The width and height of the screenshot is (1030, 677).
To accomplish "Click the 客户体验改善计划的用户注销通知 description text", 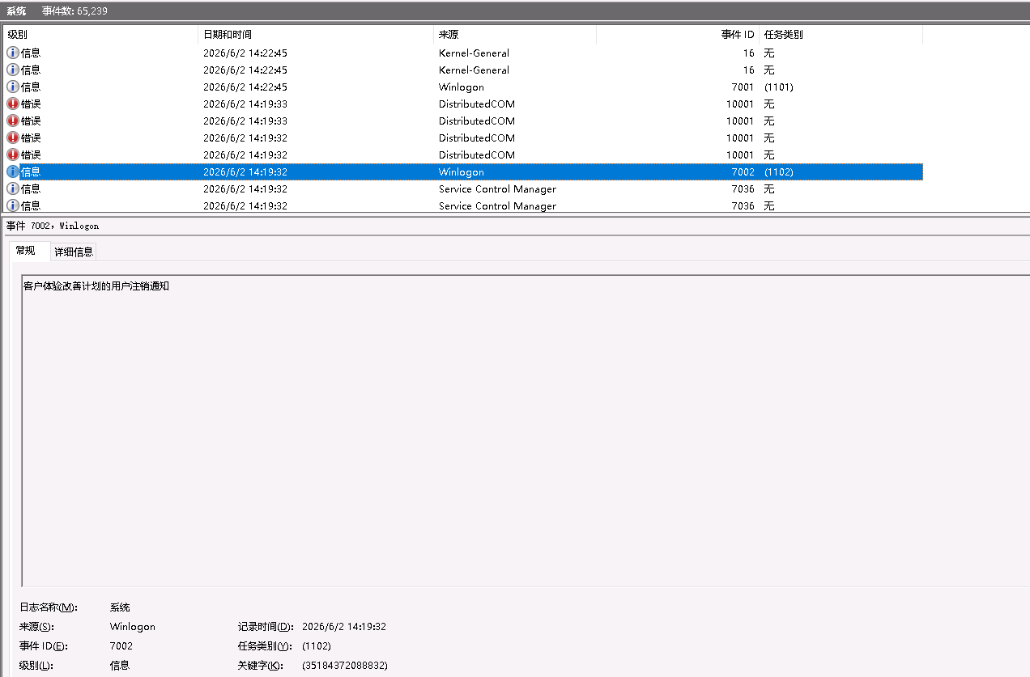I will tap(96, 286).
